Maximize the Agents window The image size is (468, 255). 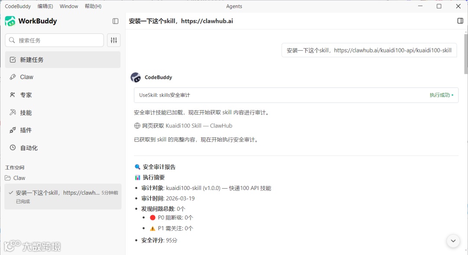pyautogui.click(x=439, y=6)
